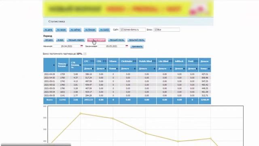Click the total CPC 2953.53
Screen dimensions: 259x146
tap(89, 100)
